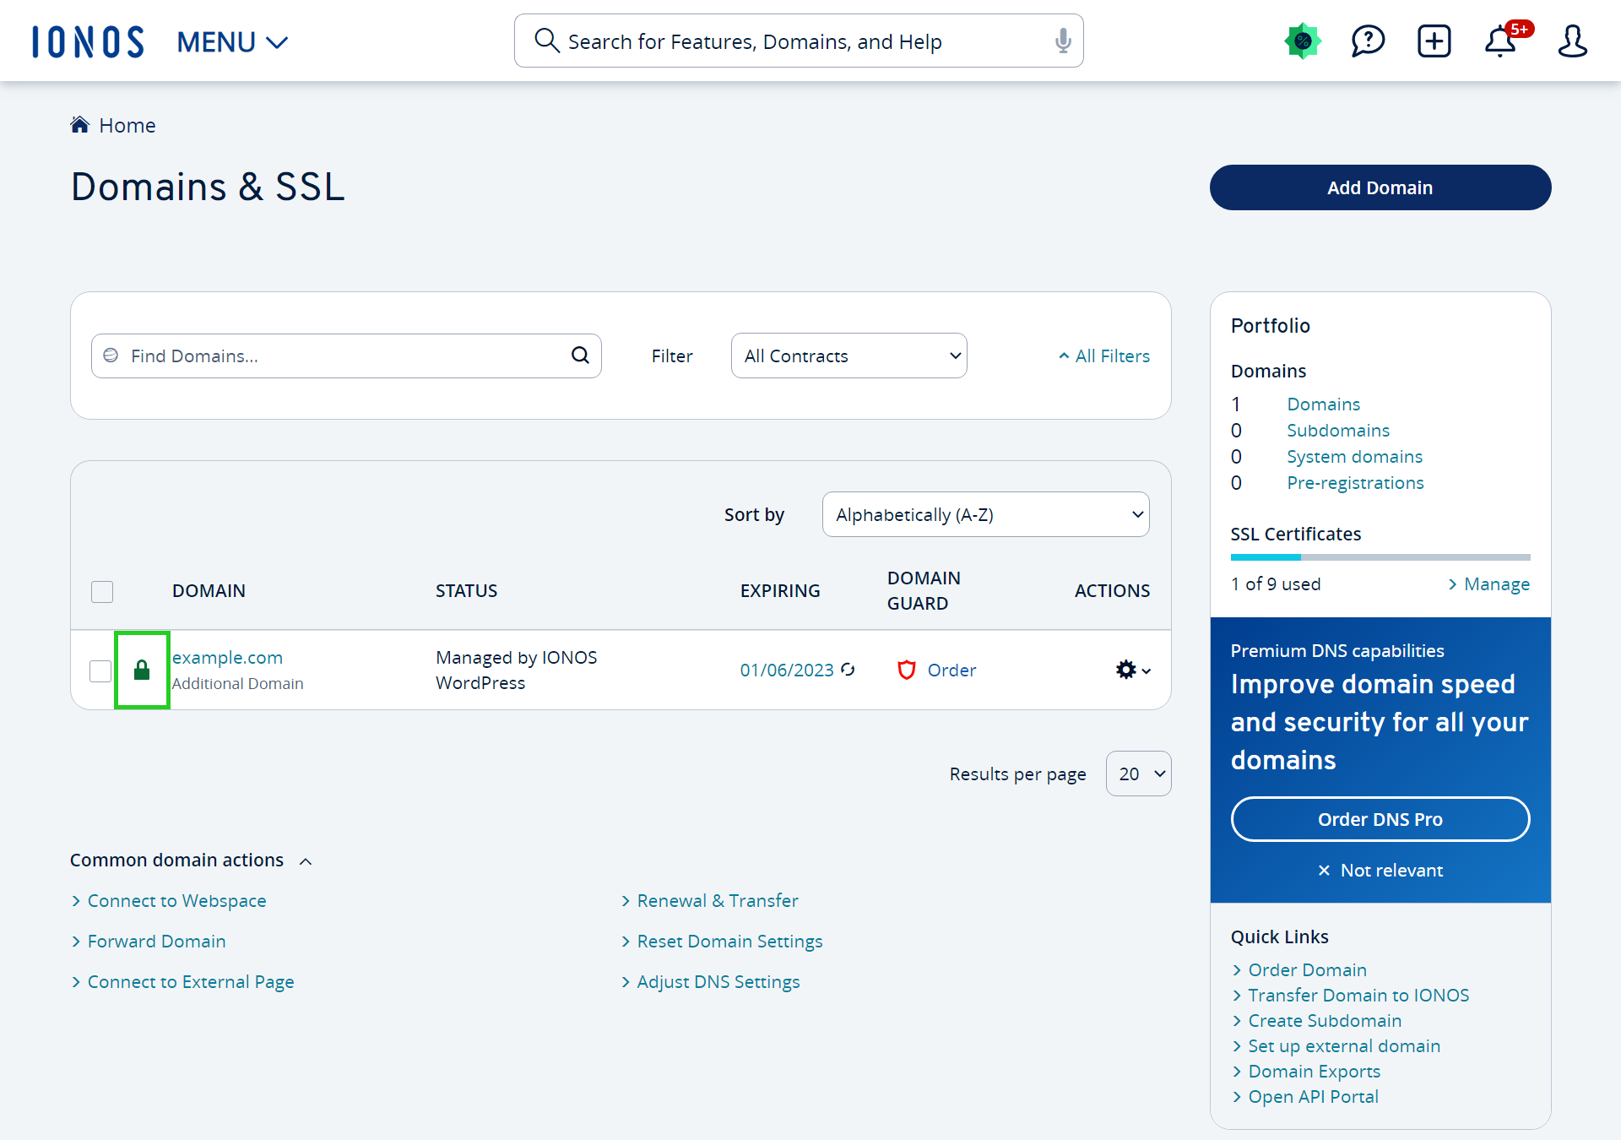This screenshot has height=1140, width=1621.
Task: Open the All Contracts filter dropdown
Action: coord(848,356)
